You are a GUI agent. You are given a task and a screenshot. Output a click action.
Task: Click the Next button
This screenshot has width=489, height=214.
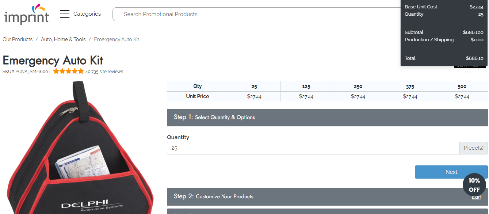pos(451,172)
